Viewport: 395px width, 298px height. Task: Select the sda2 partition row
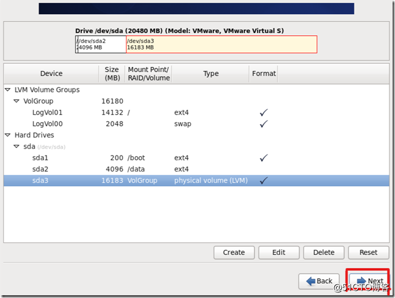pos(196,169)
